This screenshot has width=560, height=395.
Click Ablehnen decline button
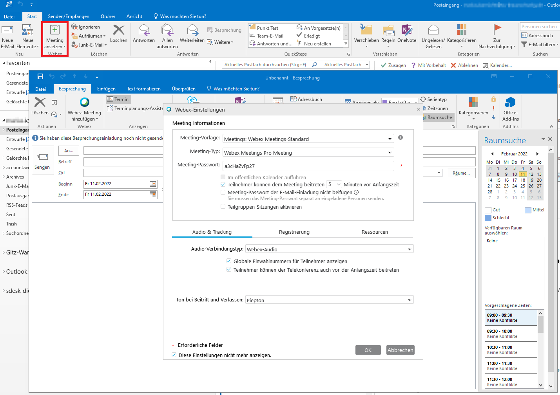[x=464, y=65]
